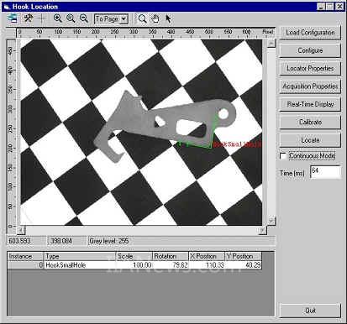
Task: Click the middle zoom-to-selection magnifier icon
Action: [71, 18]
